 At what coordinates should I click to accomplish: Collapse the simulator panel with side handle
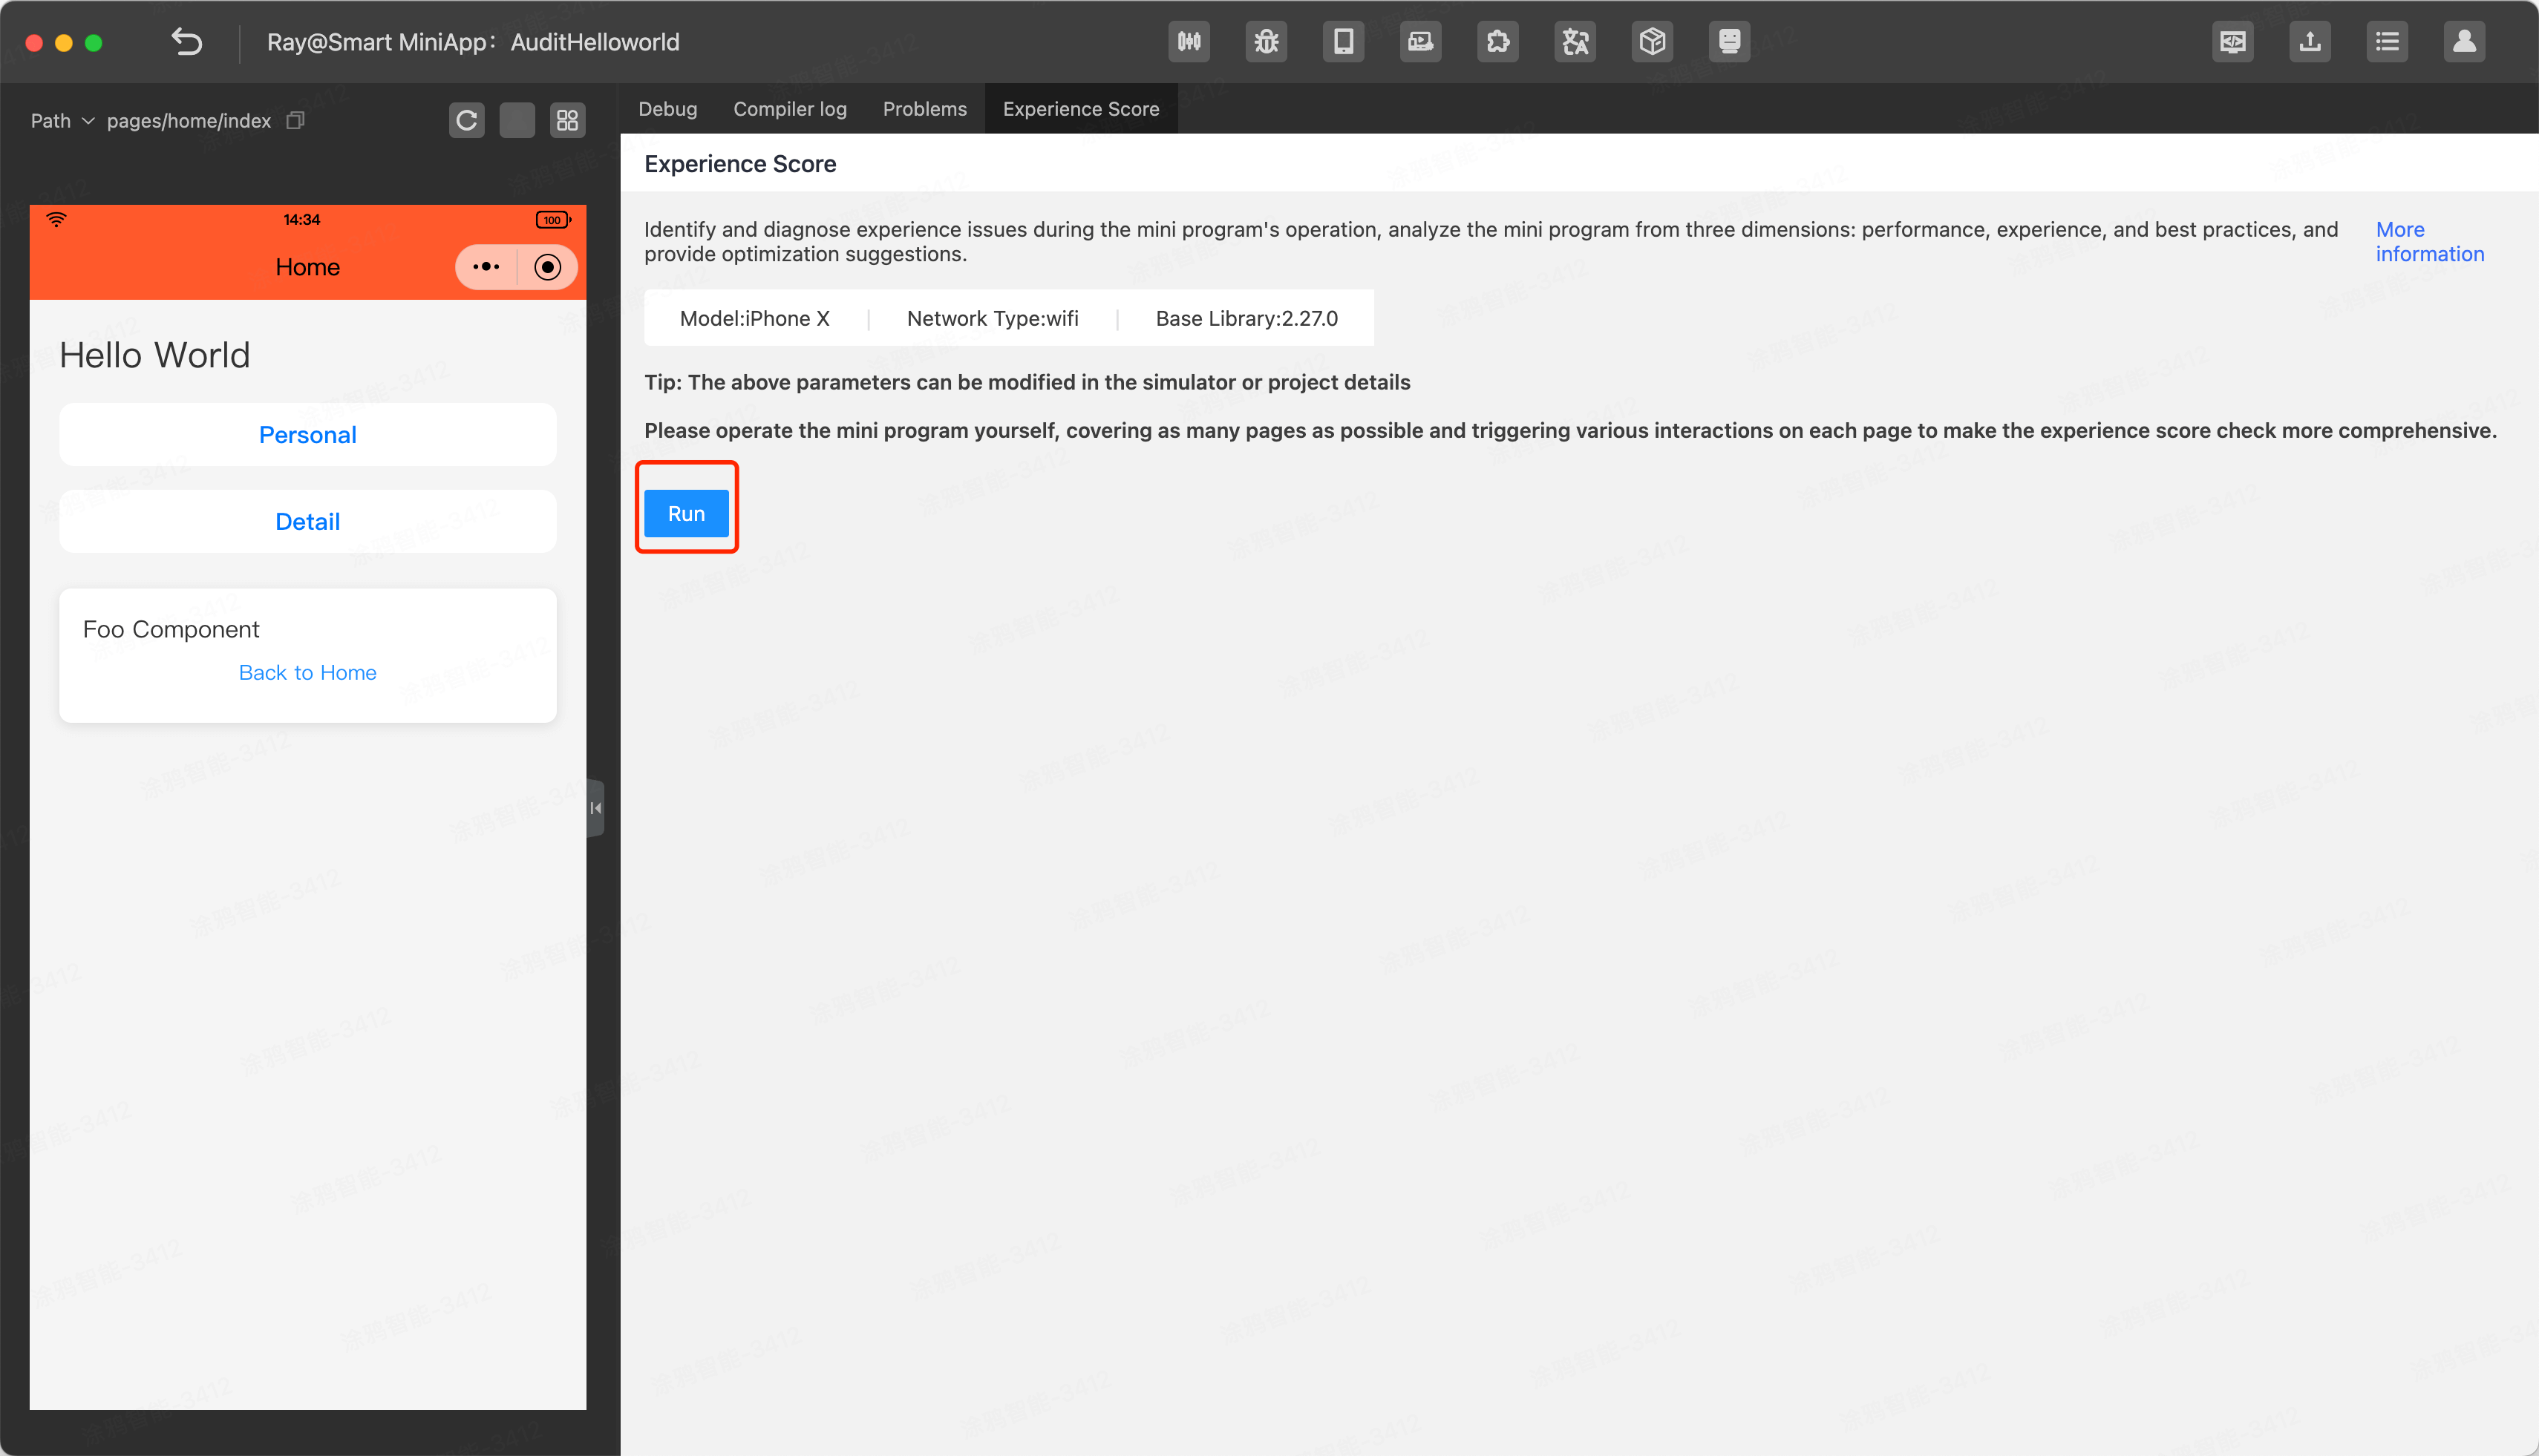click(x=595, y=808)
